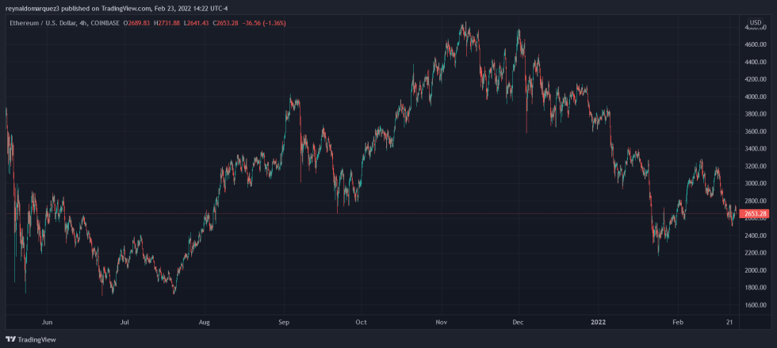Click the 4400.00 price axis label
777x348 pixels.
(756, 62)
